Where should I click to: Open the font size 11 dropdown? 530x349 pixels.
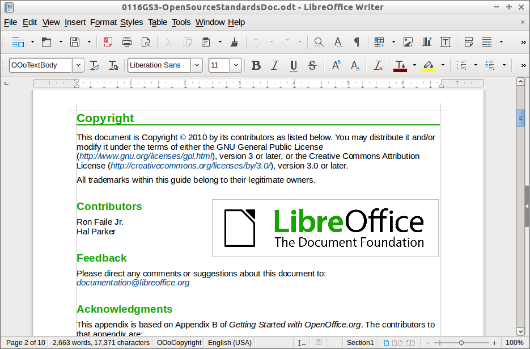click(235, 65)
